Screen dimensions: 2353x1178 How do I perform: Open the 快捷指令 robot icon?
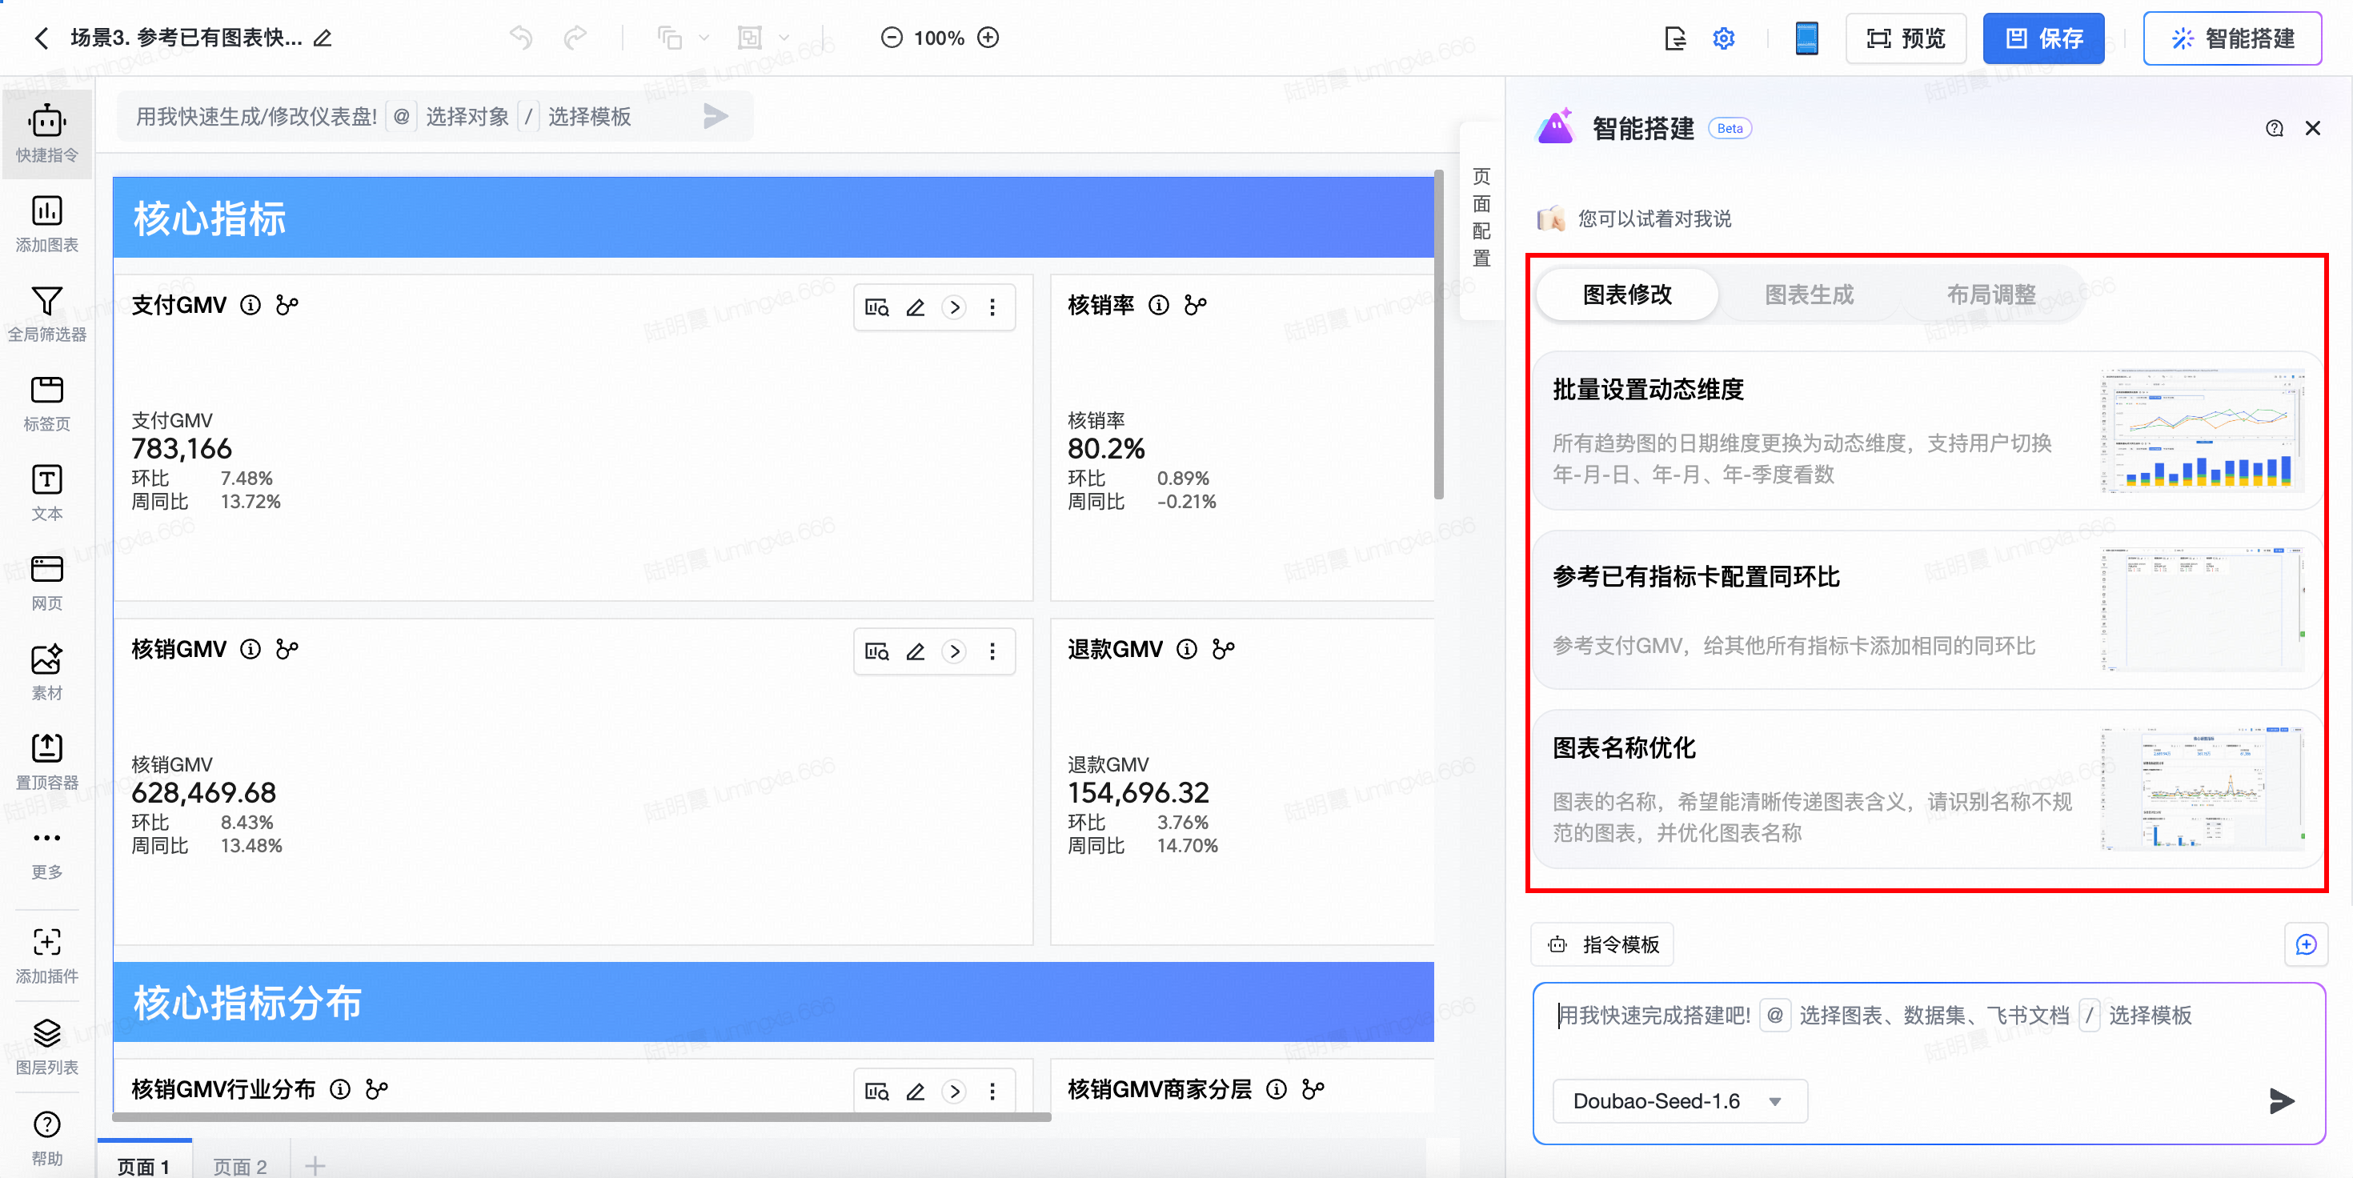coord(46,122)
